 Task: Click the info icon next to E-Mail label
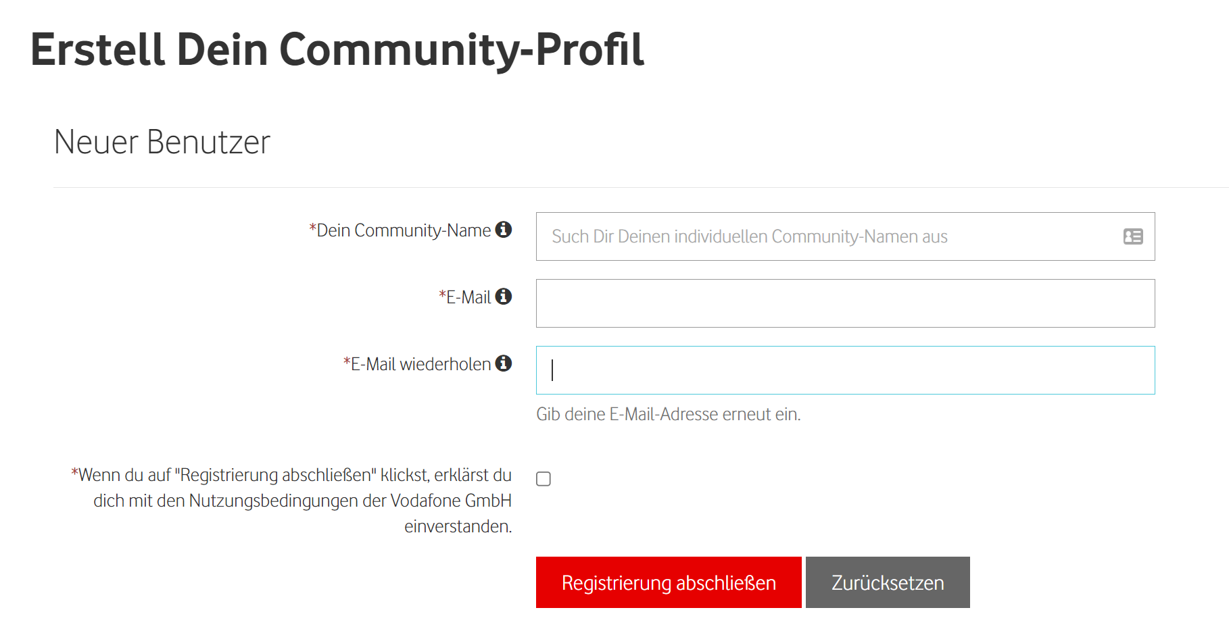(x=503, y=297)
